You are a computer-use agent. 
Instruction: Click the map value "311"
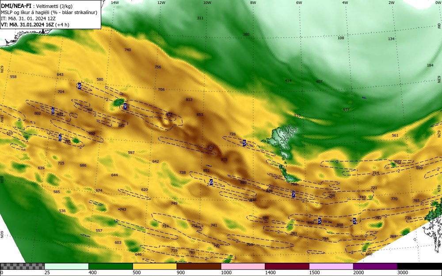point(200,18)
